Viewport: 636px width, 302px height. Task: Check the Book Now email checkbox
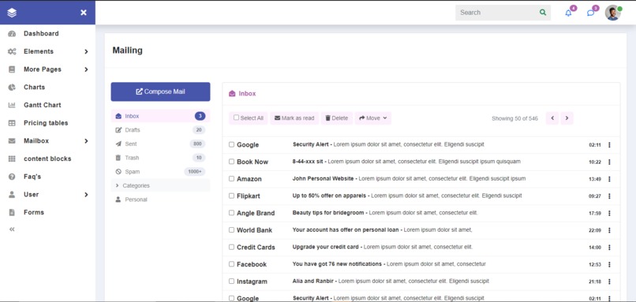point(232,162)
